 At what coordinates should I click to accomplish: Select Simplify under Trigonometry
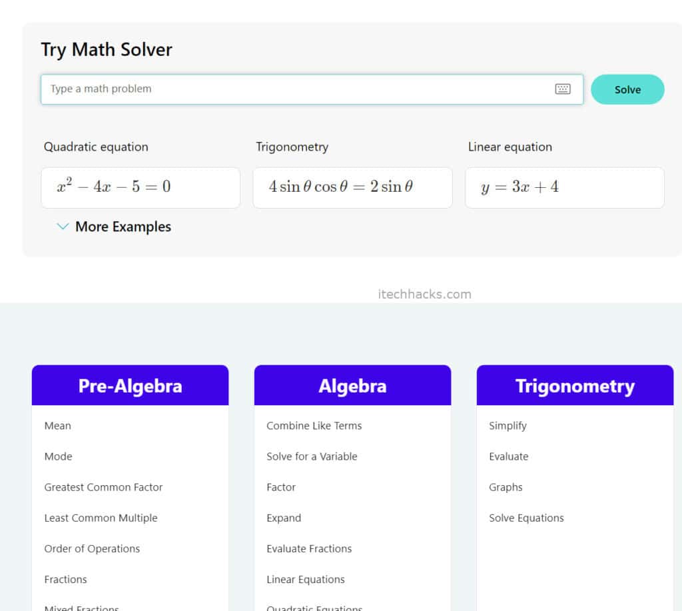click(507, 425)
